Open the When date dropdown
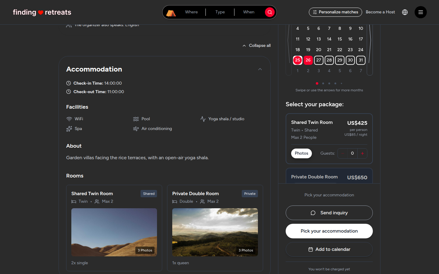The image size is (439, 274). tap(249, 12)
